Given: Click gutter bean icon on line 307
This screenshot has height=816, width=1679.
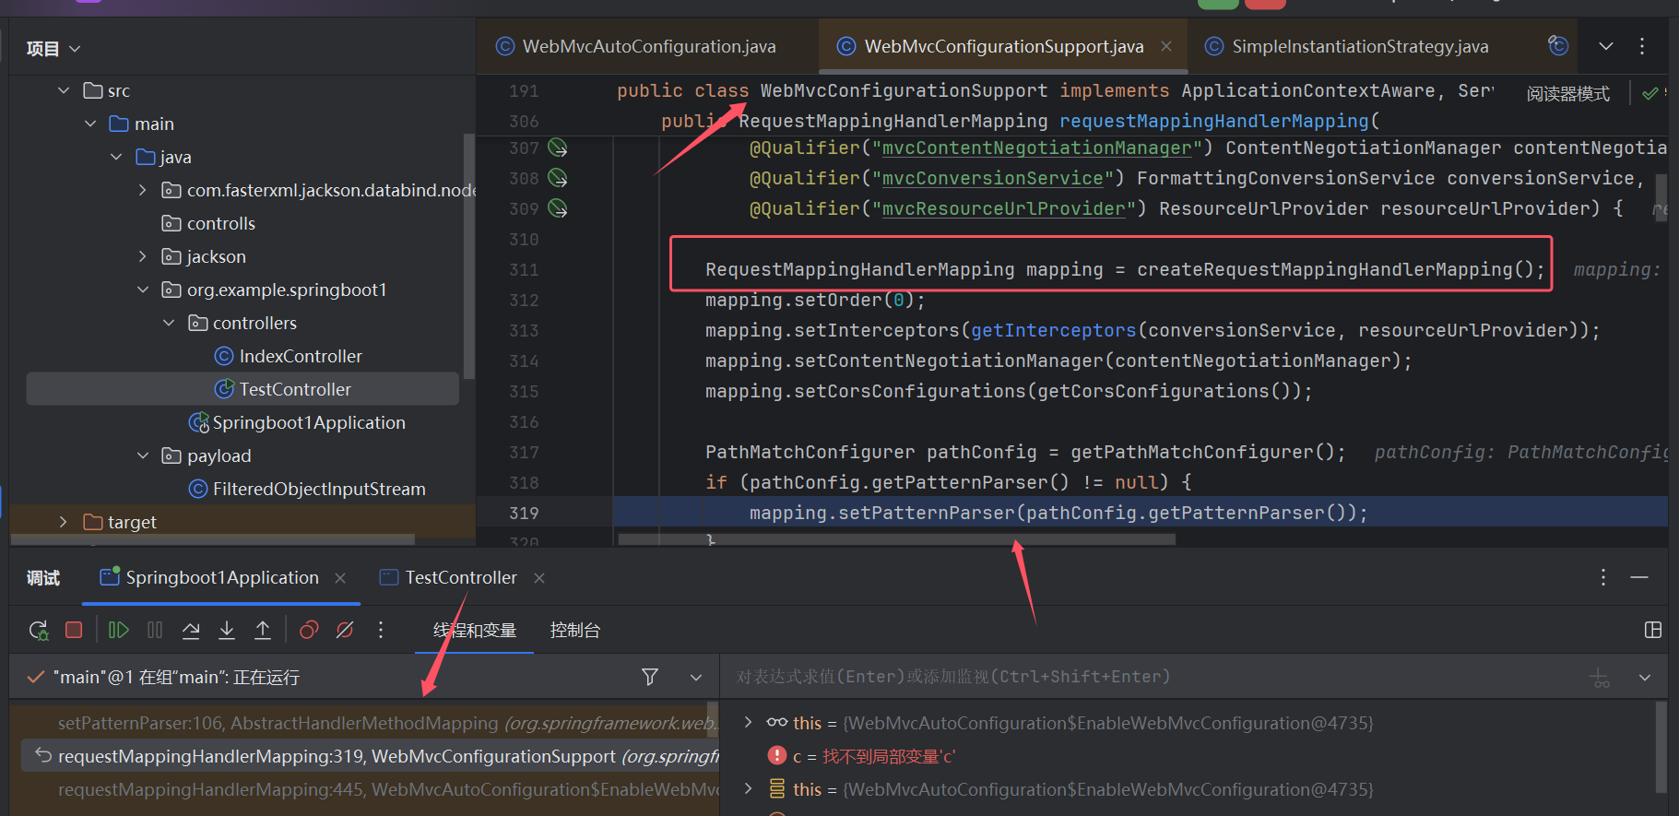Looking at the screenshot, I should click(x=558, y=148).
